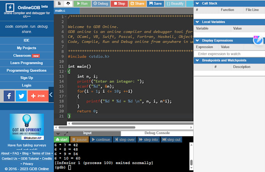This screenshot has width=265, height=172.
Task: Click the new file icon
Action: 59,3
